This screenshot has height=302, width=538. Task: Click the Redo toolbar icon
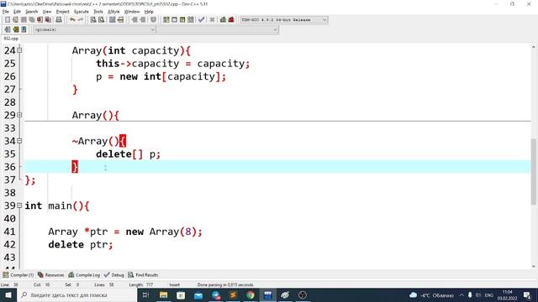pos(81,20)
